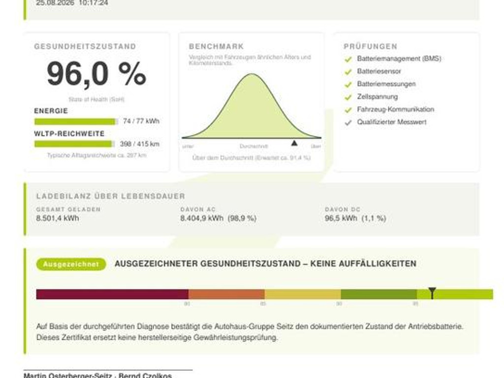Viewport: 504px width, 378px height.
Task: Click the Dieses Zertifikat ersetzt disclaimer line
Action: pyautogui.click(x=157, y=338)
